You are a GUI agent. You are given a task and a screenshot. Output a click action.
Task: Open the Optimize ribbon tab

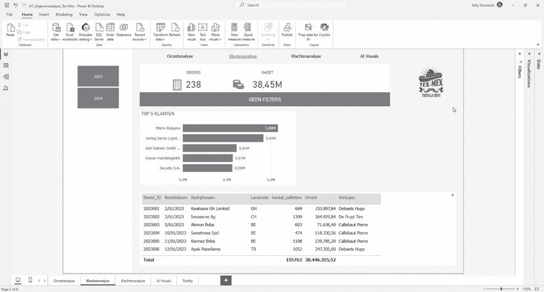(x=102, y=15)
